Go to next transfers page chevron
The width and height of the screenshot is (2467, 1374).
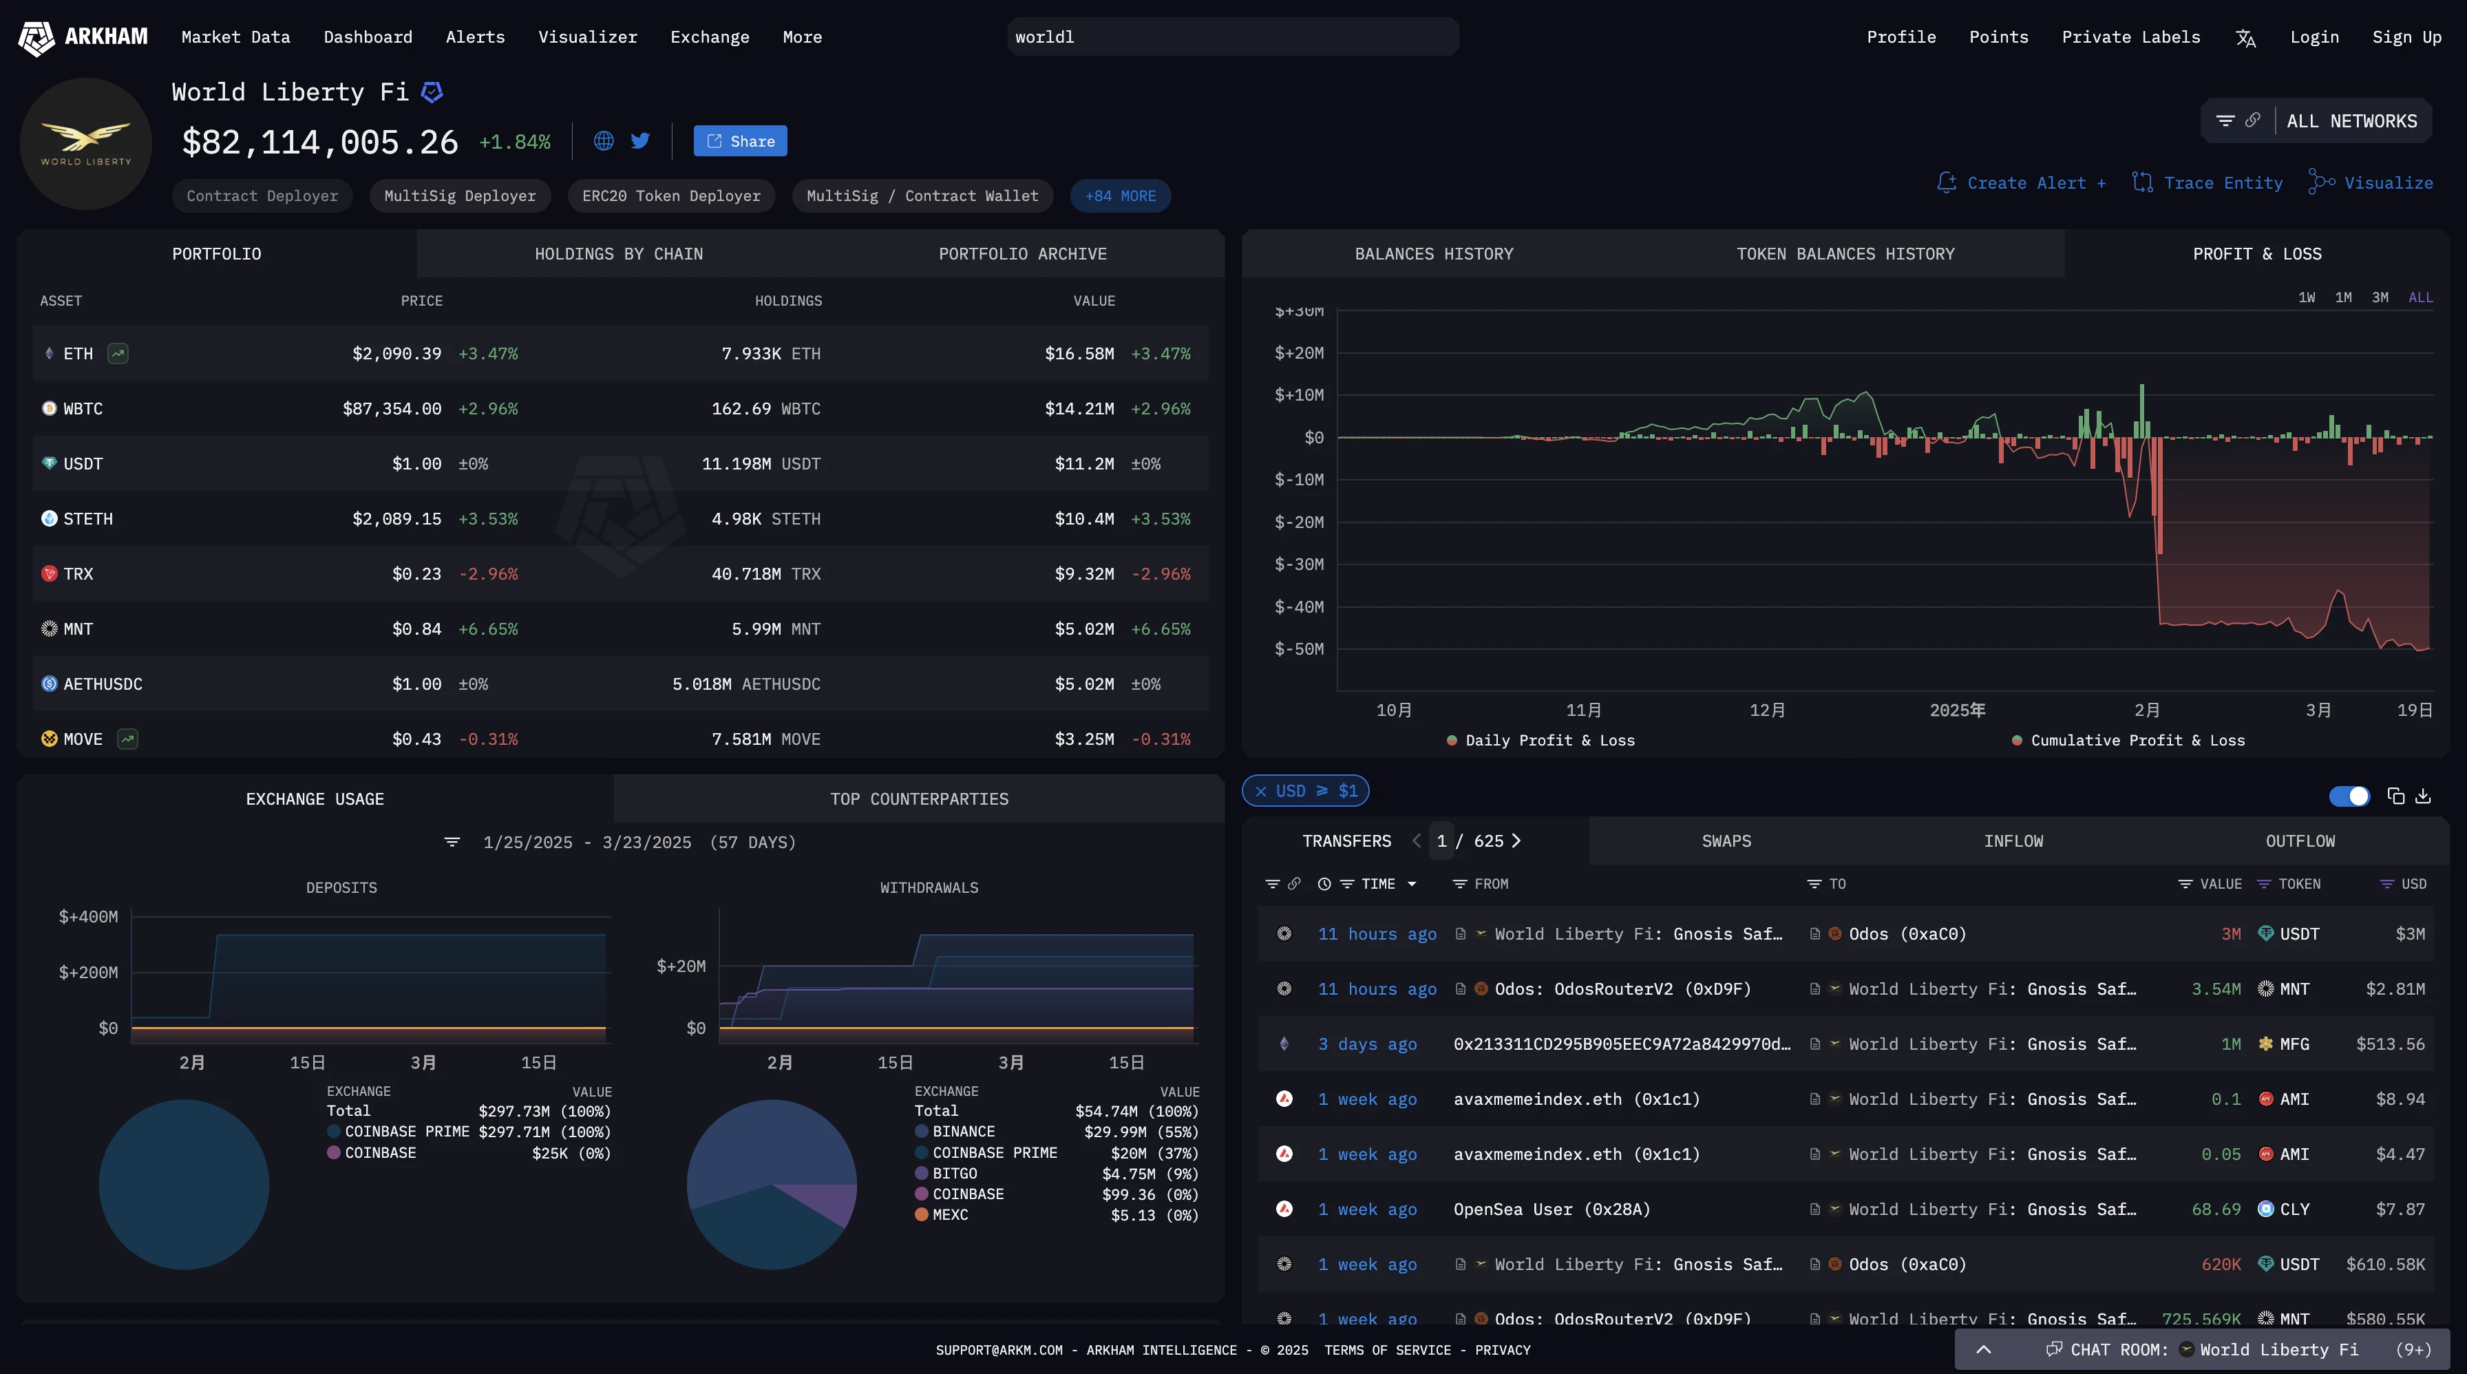[x=1516, y=841]
